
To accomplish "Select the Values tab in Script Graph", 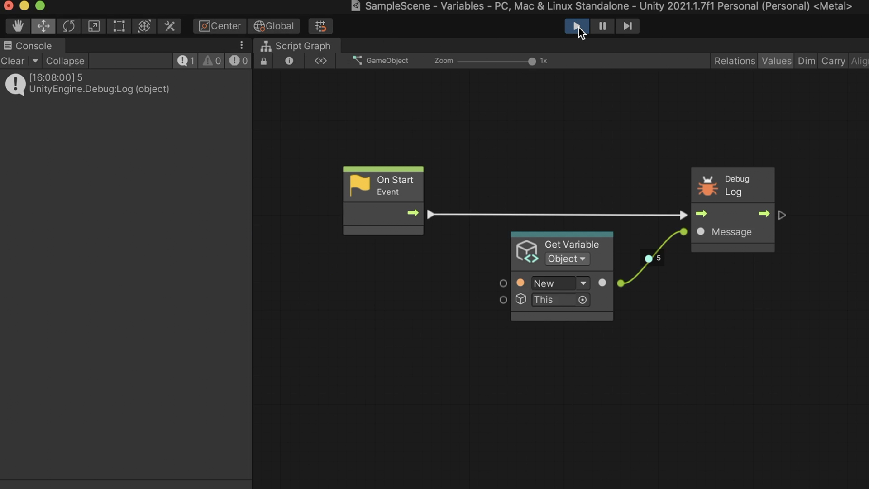I will pos(776,61).
